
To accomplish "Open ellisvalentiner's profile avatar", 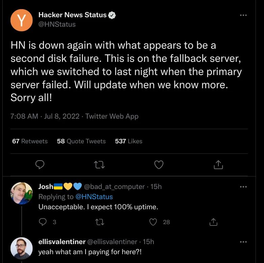I will (x=22, y=248).
